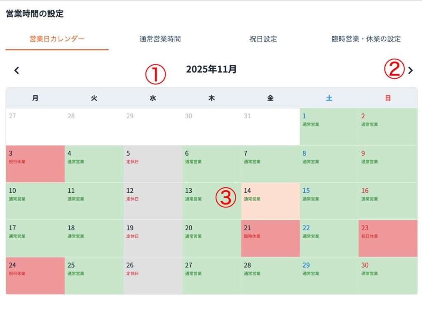Select November 23 祝日休業 cell
The height and width of the screenshot is (314, 422).
[x=388, y=238]
